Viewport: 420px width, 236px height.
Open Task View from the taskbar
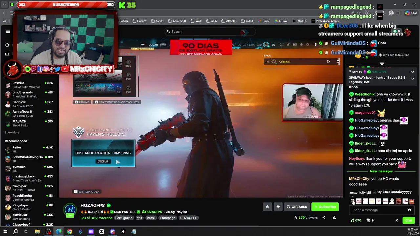point(26,232)
